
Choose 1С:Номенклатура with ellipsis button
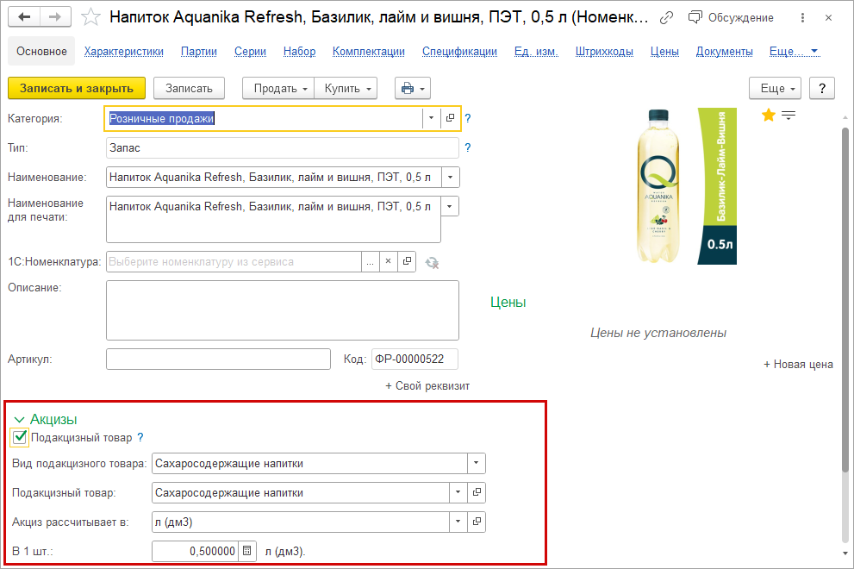tap(370, 261)
